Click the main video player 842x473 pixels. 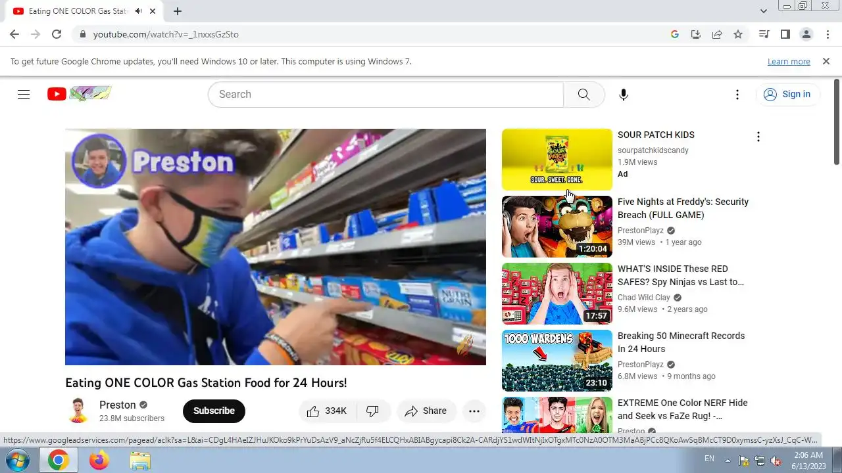click(x=276, y=247)
